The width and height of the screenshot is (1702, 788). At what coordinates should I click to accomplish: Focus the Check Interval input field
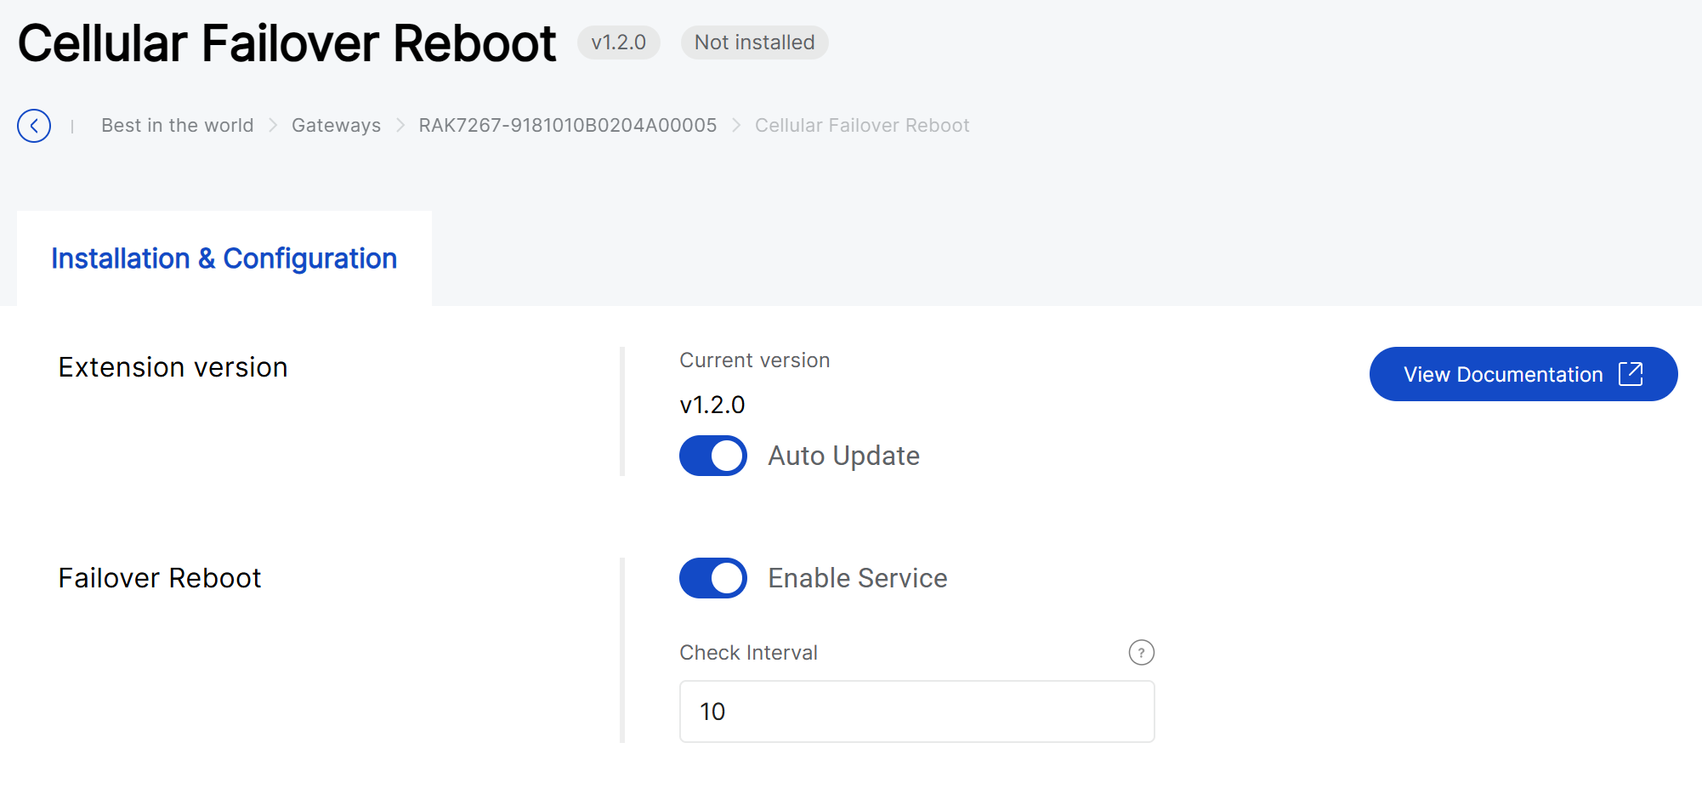coord(916,711)
